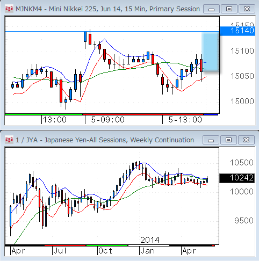The image size is (259, 261).
Task: Maximize the Mini Nikkei 225 chart window
Action: (x=229, y=9)
